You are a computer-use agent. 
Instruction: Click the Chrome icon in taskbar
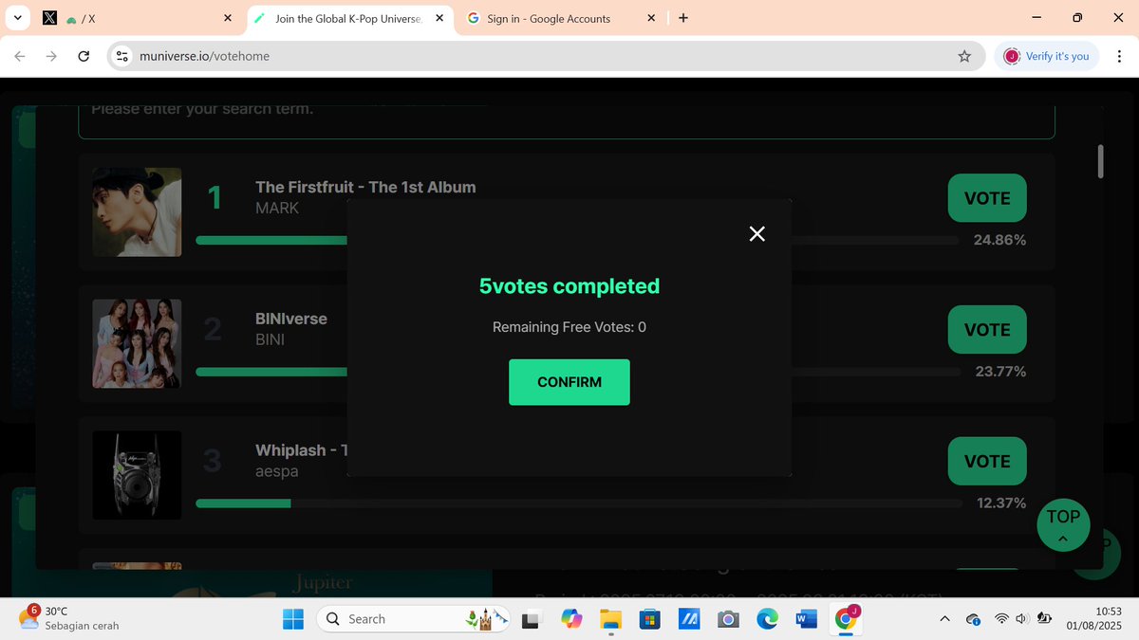845,618
